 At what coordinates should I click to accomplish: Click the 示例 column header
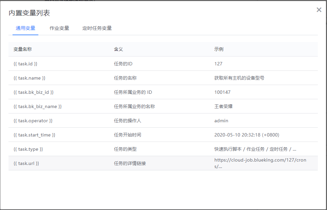pyautogui.click(x=219, y=49)
